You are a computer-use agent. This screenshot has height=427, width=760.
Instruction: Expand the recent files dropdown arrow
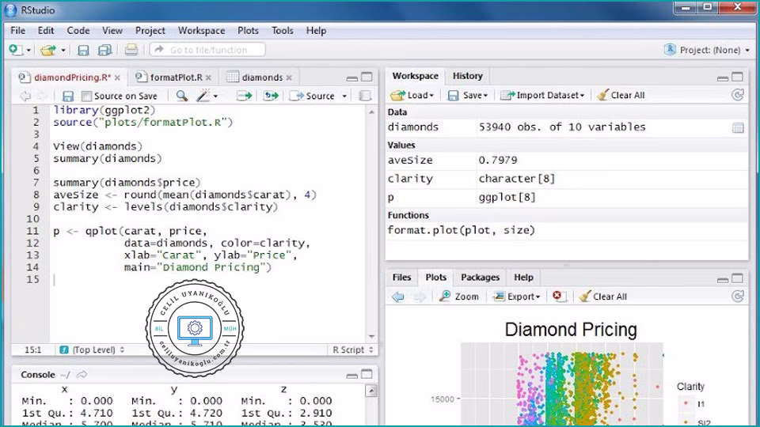click(x=63, y=50)
